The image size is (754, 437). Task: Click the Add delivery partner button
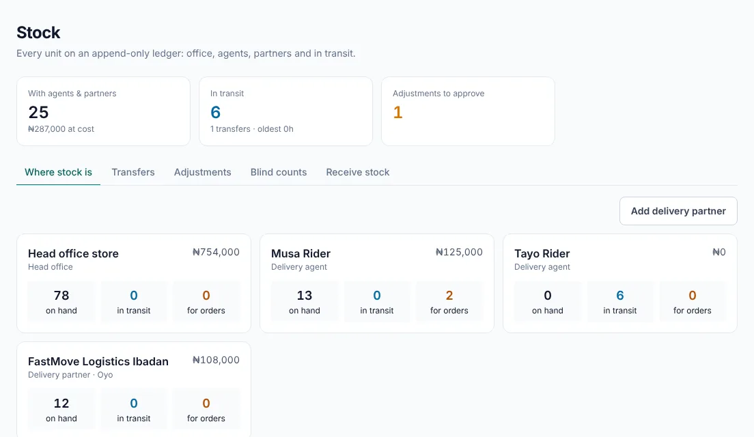(678, 211)
